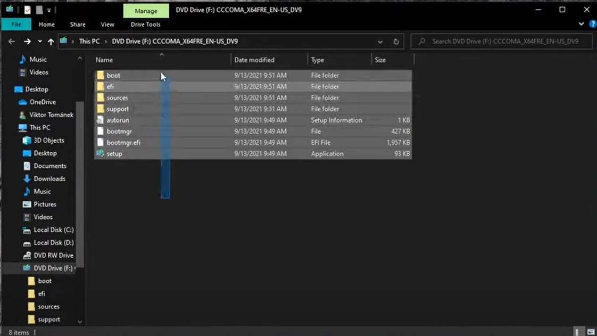Switch to details view layout icon

coord(577,332)
